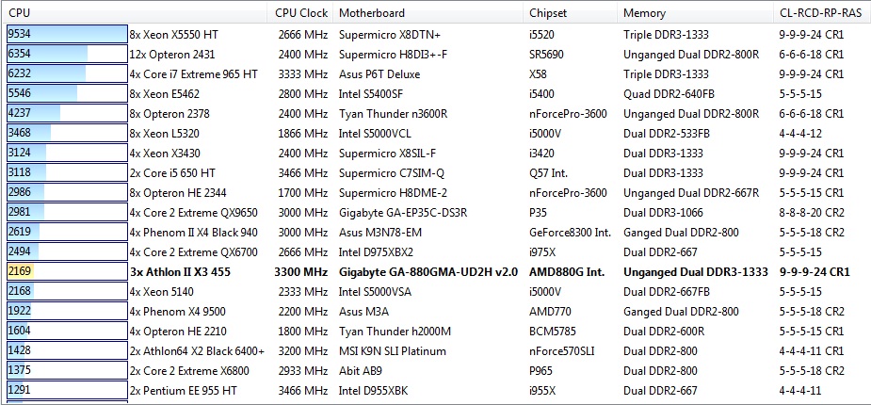Image resolution: width=871 pixels, height=405 pixels.
Task: Select the highlighted 3x Athlon II X3 455 row
Action: click(x=183, y=271)
